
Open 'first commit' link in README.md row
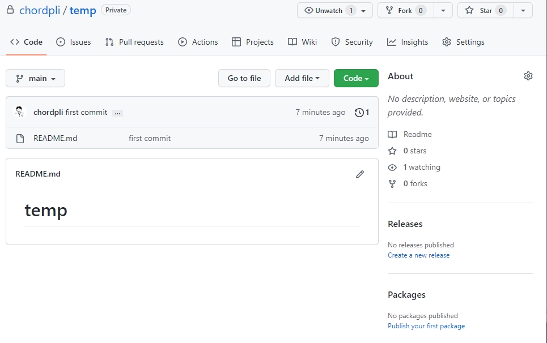(x=150, y=138)
